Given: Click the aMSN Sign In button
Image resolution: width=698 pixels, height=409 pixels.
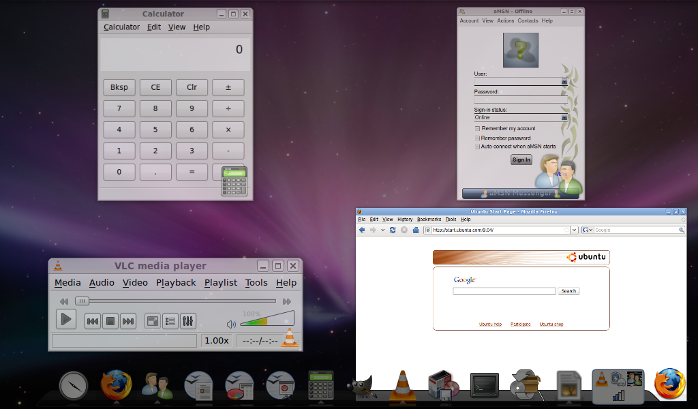Looking at the screenshot, I should click(521, 160).
